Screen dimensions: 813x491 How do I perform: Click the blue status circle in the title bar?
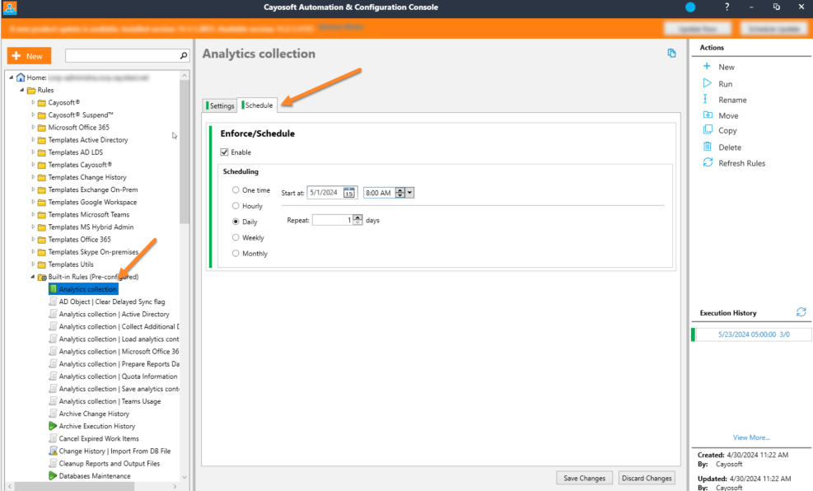[x=690, y=7]
